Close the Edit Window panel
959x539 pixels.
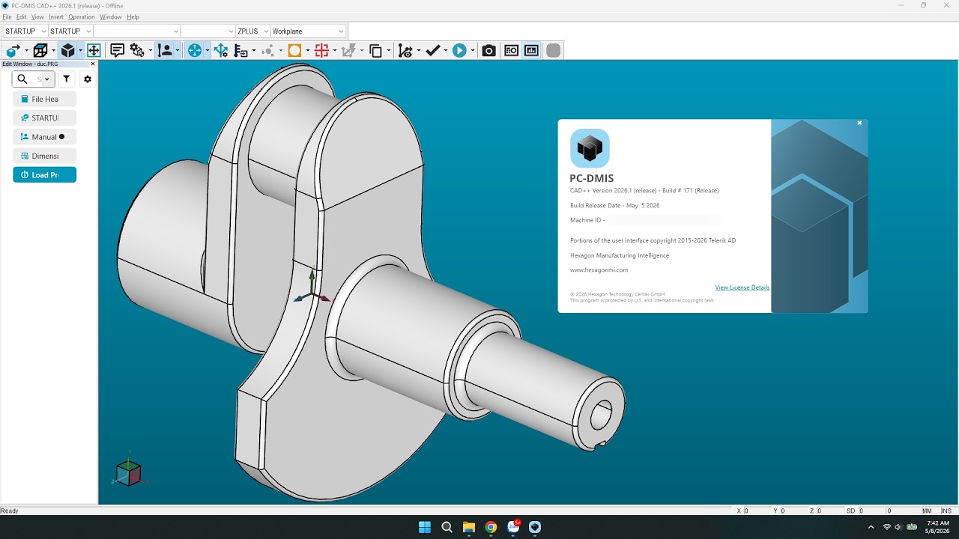click(x=93, y=64)
